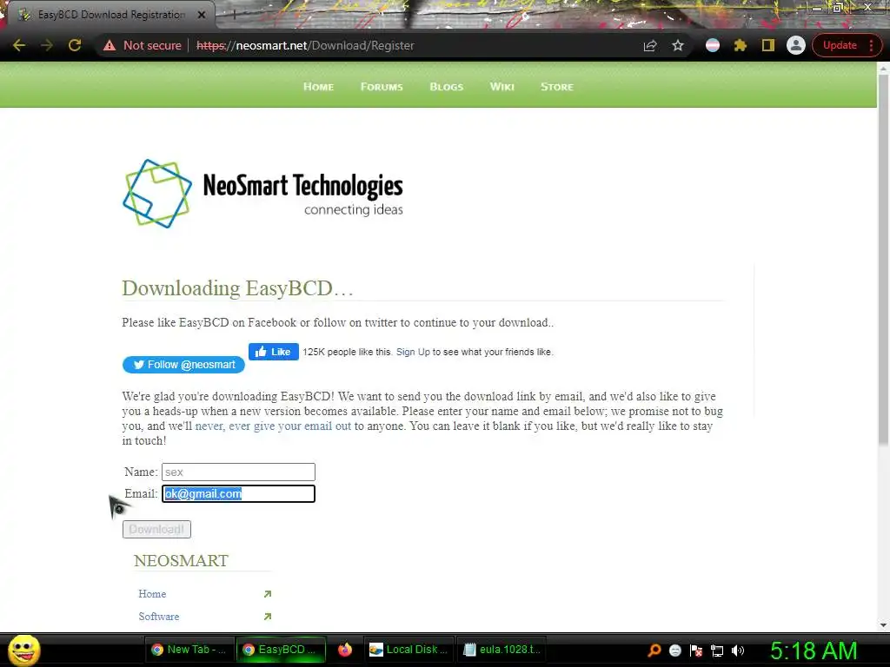This screenshot has width=890, height=667.
Task: Open the Home link under NEOSMART
Action: (152, 594)
